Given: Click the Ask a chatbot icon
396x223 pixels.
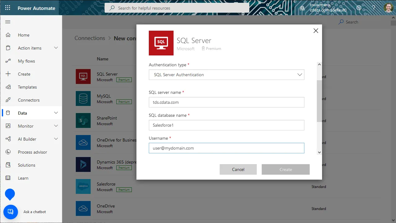Looking at the screenshot, I should point(11,212).
